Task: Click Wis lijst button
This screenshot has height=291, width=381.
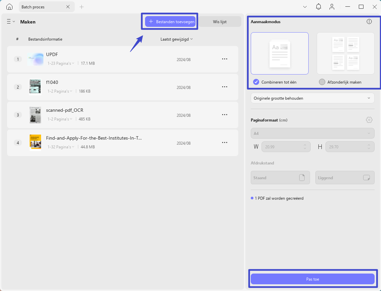Action: pos(220,21)
